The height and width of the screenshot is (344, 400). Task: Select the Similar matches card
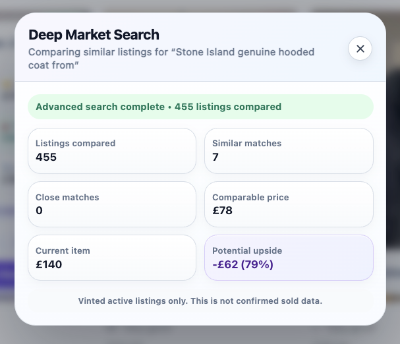point(289,151)
